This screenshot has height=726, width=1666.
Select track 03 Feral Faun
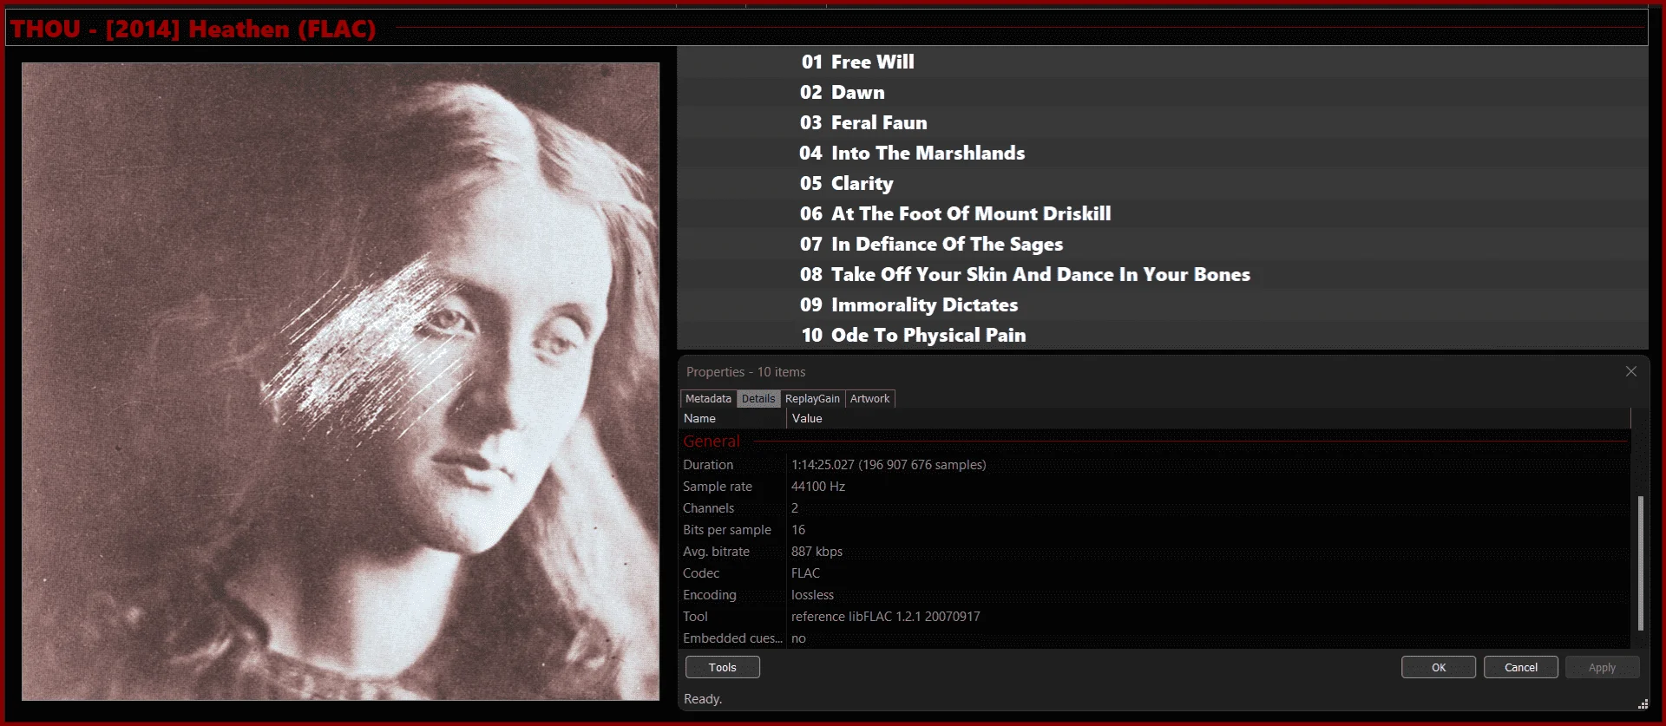[1163, 122]
